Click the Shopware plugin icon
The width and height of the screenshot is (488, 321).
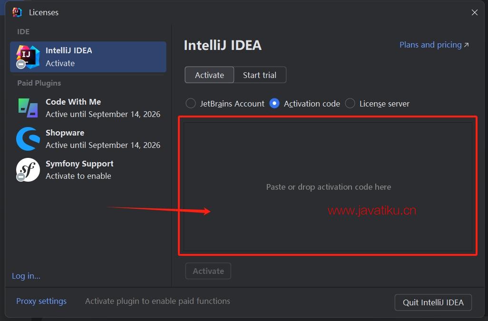[28, 139]
